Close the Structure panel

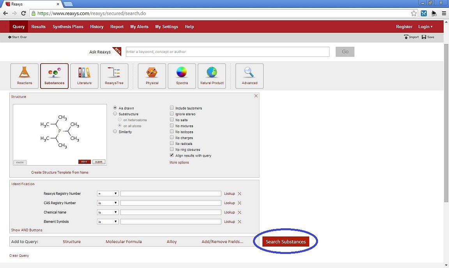(256, 96)
